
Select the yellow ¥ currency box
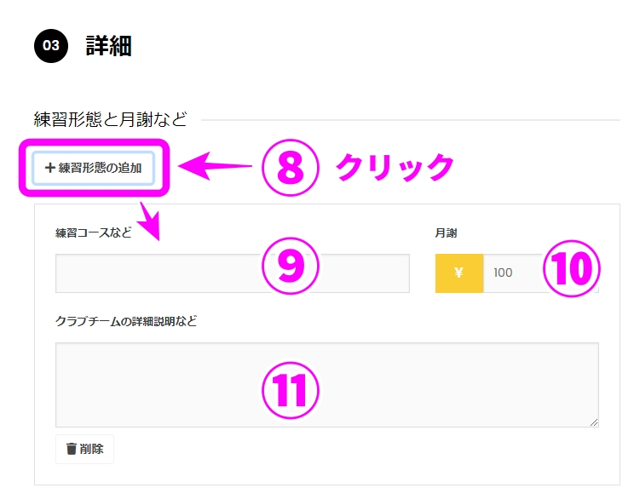click(x=459, y=273)
